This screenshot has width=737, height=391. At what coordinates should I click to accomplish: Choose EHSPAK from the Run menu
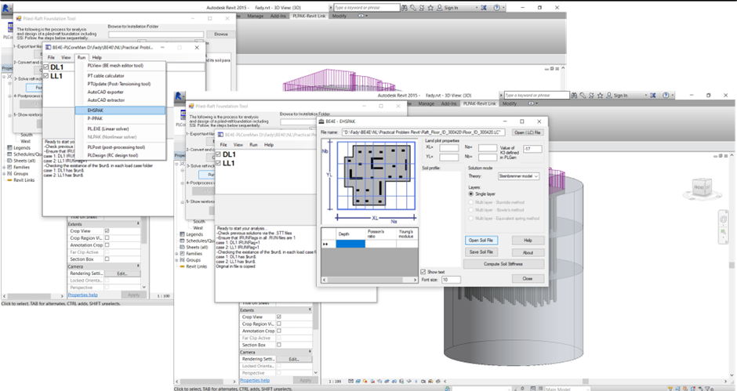[120, 110]
